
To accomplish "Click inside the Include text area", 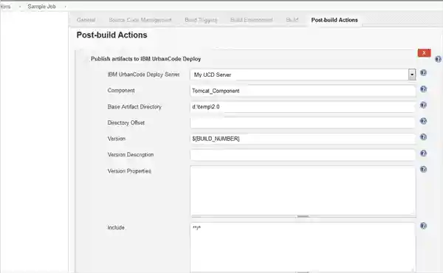I will coord(303,247).
